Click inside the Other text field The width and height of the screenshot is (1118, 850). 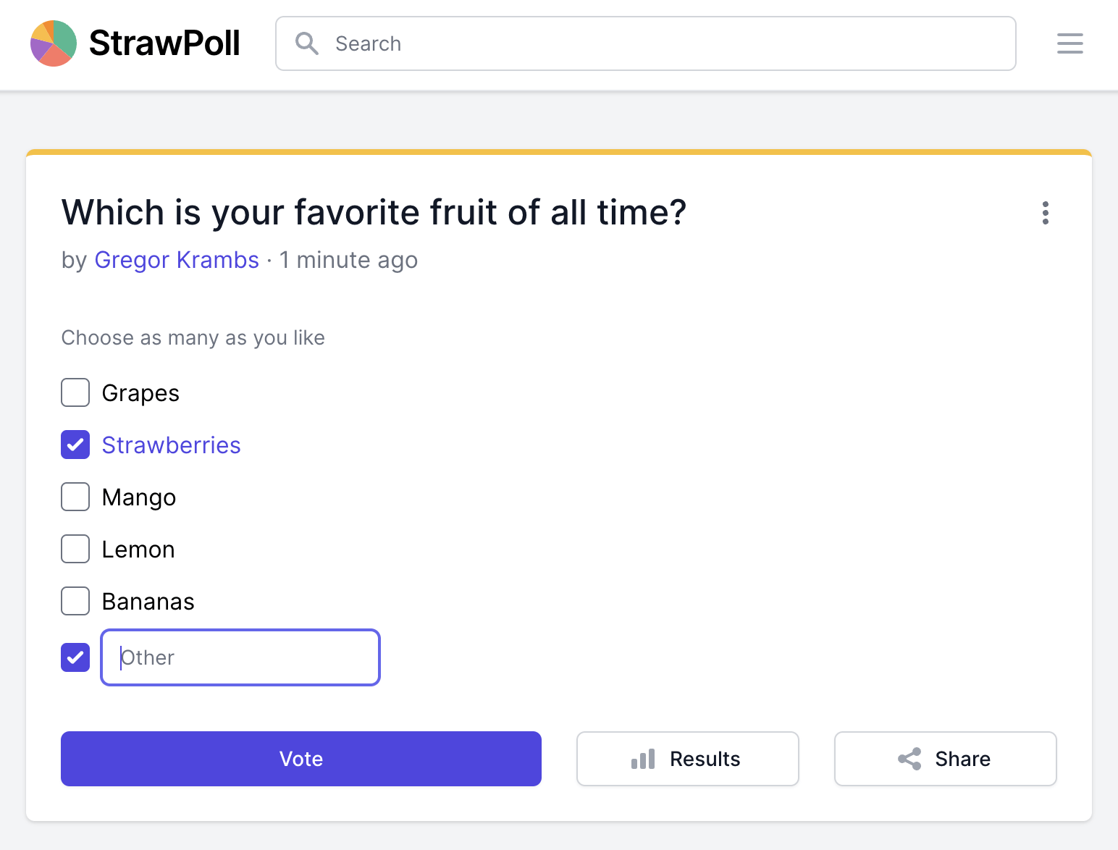(239, 657)
